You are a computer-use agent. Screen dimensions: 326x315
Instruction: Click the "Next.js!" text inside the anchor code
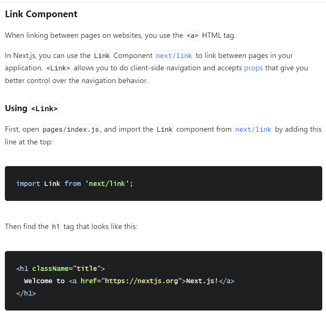point(202,281)
